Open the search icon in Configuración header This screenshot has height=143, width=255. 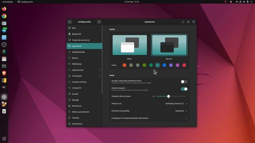coord(70,22)
